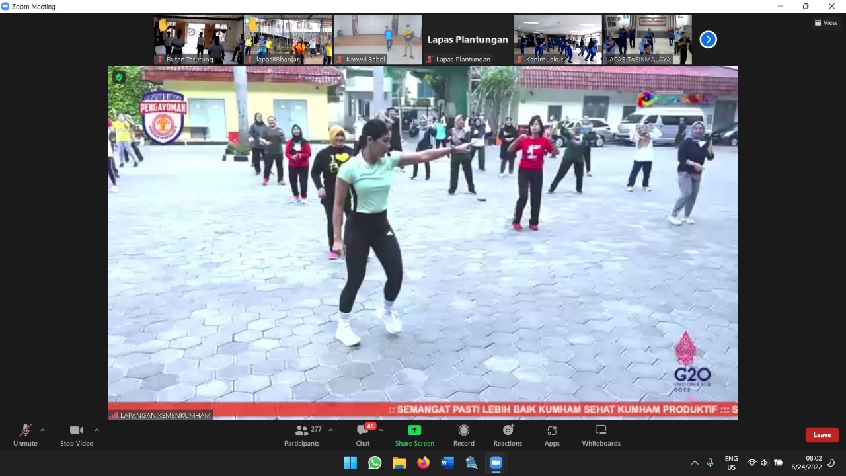This screenshot has height=476, width=846.
Task: Stop Video camera button
Action: (77, 435)
